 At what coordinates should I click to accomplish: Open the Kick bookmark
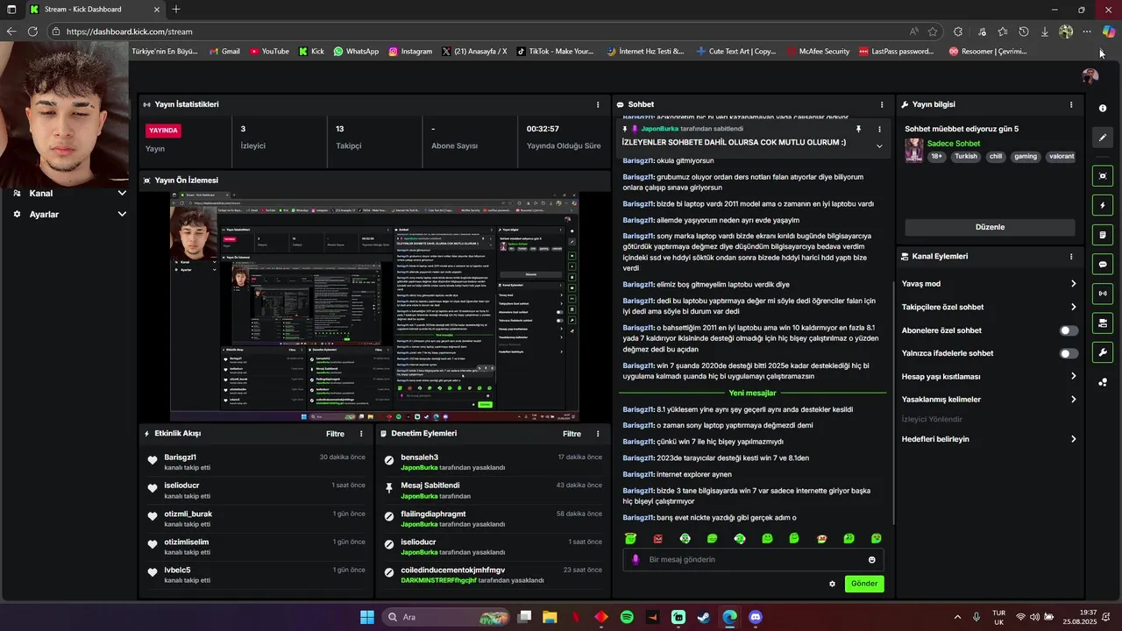[311, 52]
